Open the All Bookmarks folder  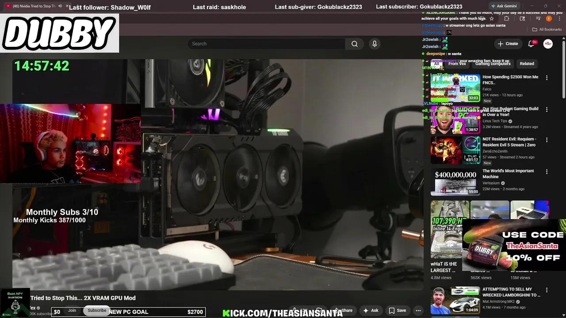click(547, 30)
